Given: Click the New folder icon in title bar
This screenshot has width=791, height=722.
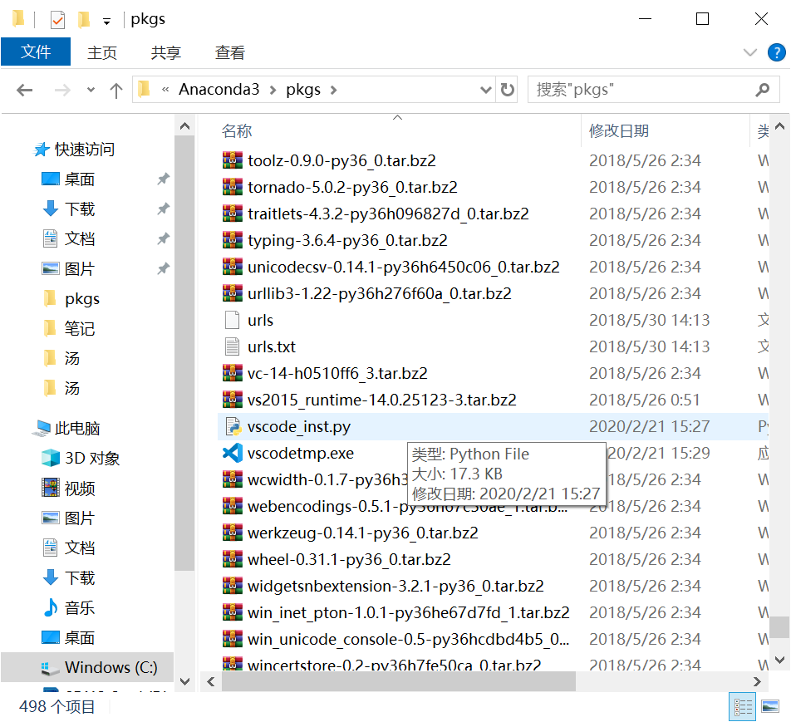Looking at the screenshot, I should click(84, 20).
